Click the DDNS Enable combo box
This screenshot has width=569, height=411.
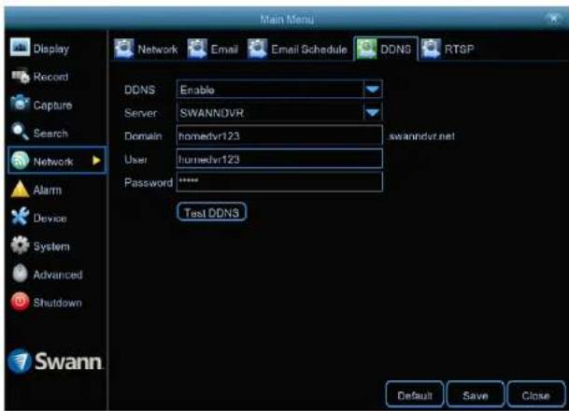[x=279, y=90]
